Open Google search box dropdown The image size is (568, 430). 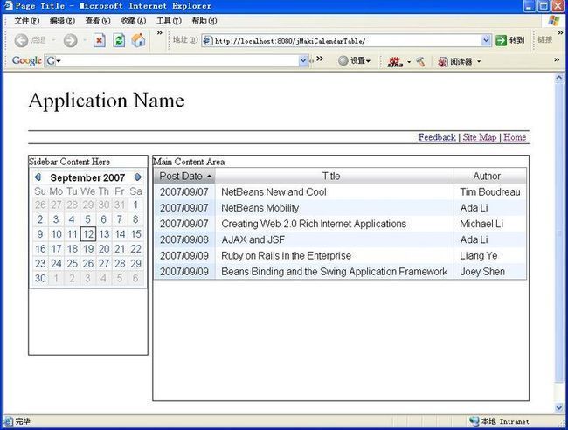[303, 61]
